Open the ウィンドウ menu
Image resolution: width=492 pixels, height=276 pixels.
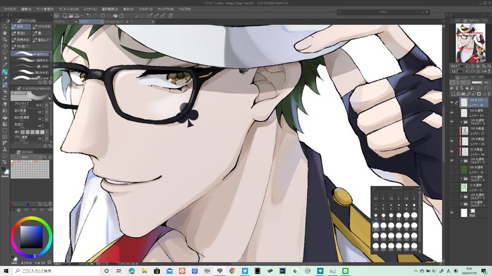point(165,9)
